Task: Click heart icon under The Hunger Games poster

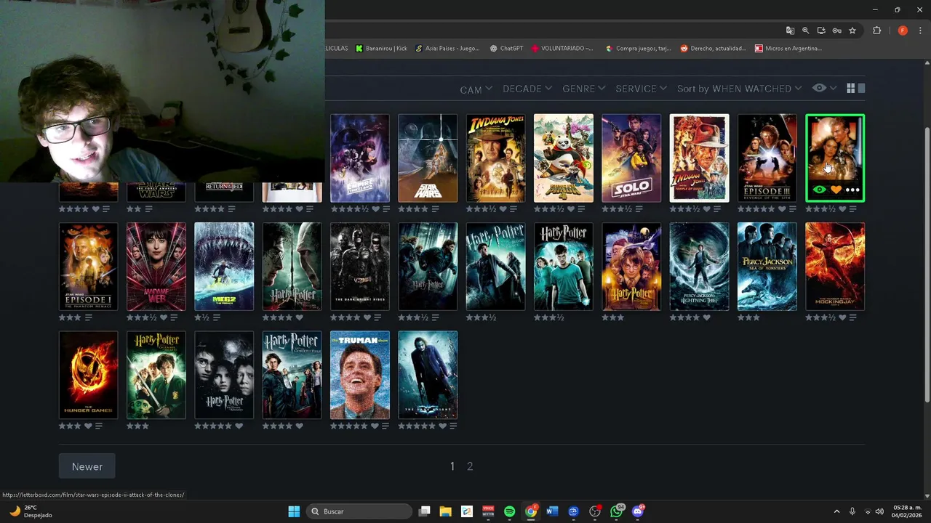Action: (88, 426)
